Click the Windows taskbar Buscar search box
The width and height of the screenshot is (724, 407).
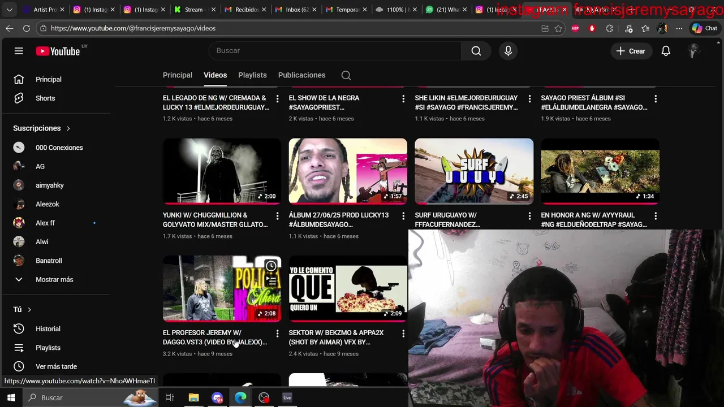point(90,397)
